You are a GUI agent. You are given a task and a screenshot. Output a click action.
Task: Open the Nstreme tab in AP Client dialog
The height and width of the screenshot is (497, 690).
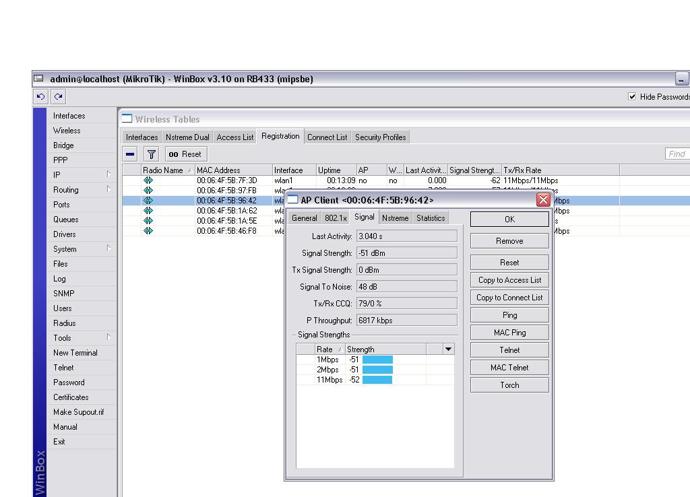coord(395,218)
